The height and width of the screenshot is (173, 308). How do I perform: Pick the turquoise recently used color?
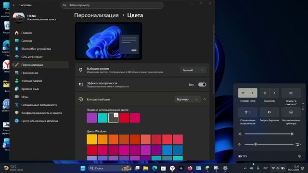pos(103,118)
